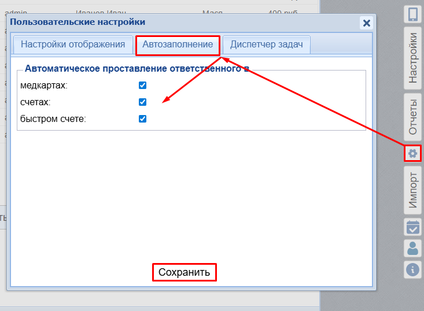Uncheck the счетах checkbox

[x=142, y=102]
